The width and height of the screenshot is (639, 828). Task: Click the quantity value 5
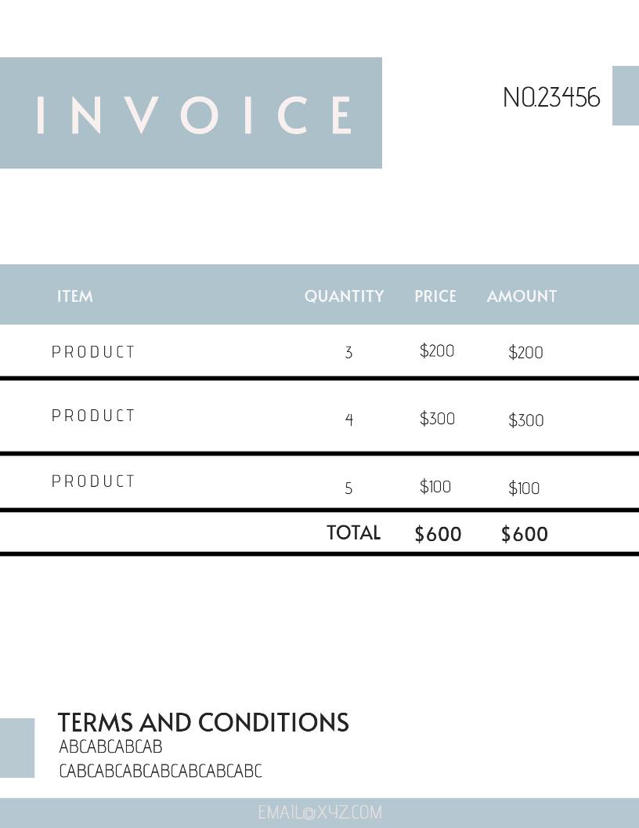348,488
